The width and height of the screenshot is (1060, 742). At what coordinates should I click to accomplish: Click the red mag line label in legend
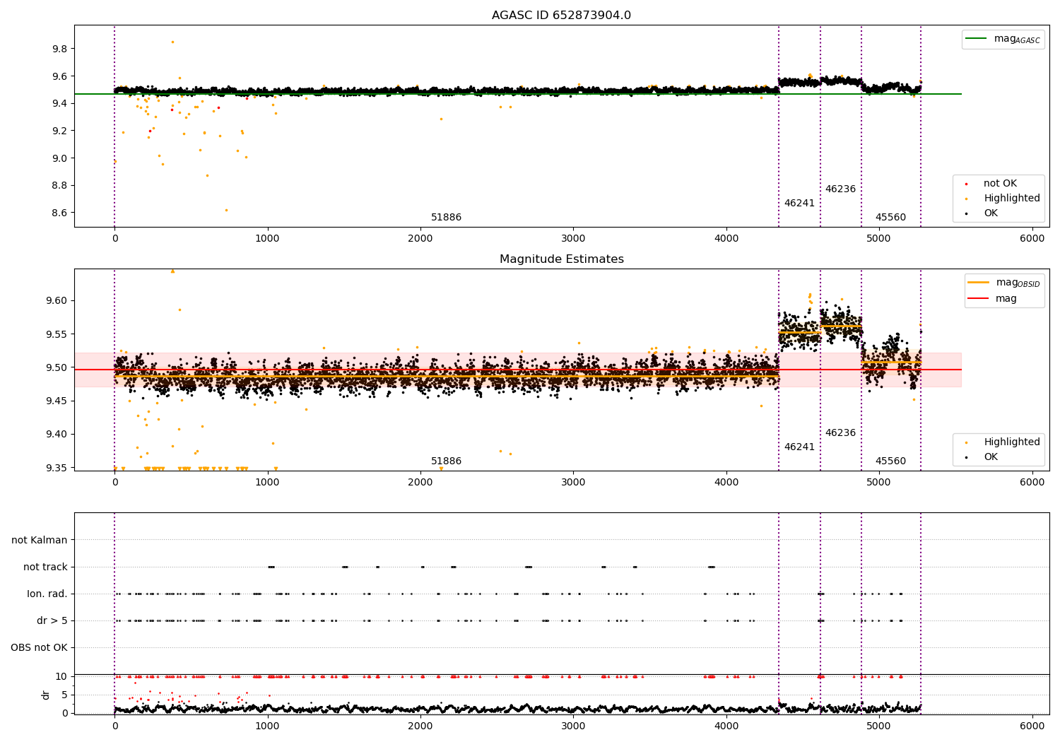coord(1006,299)
